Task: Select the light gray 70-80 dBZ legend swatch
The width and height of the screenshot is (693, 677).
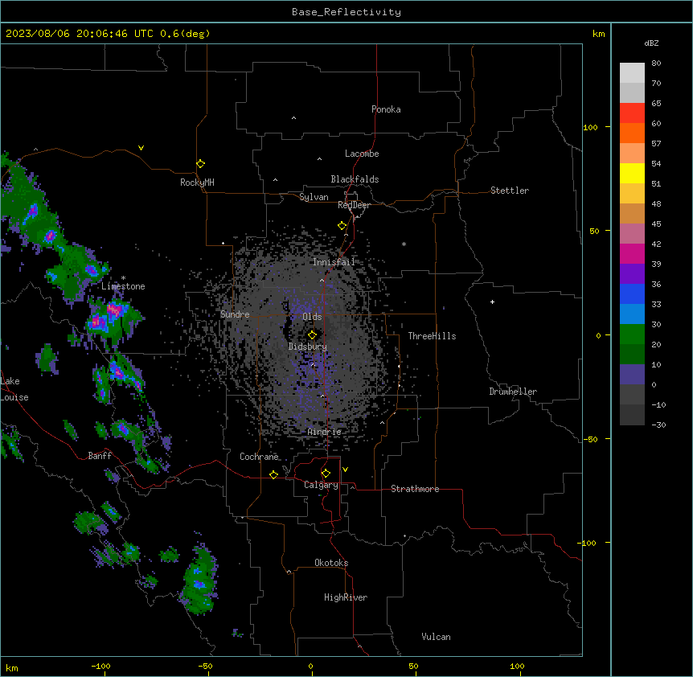Action: [632, 73]
